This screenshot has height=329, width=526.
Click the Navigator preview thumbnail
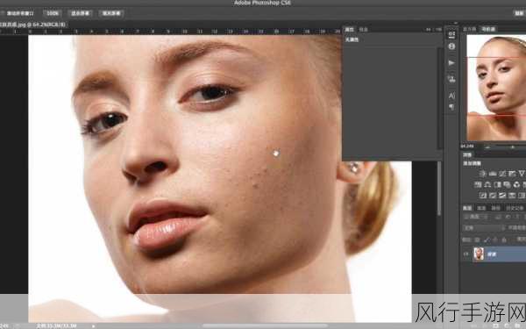tap(496, 88)
